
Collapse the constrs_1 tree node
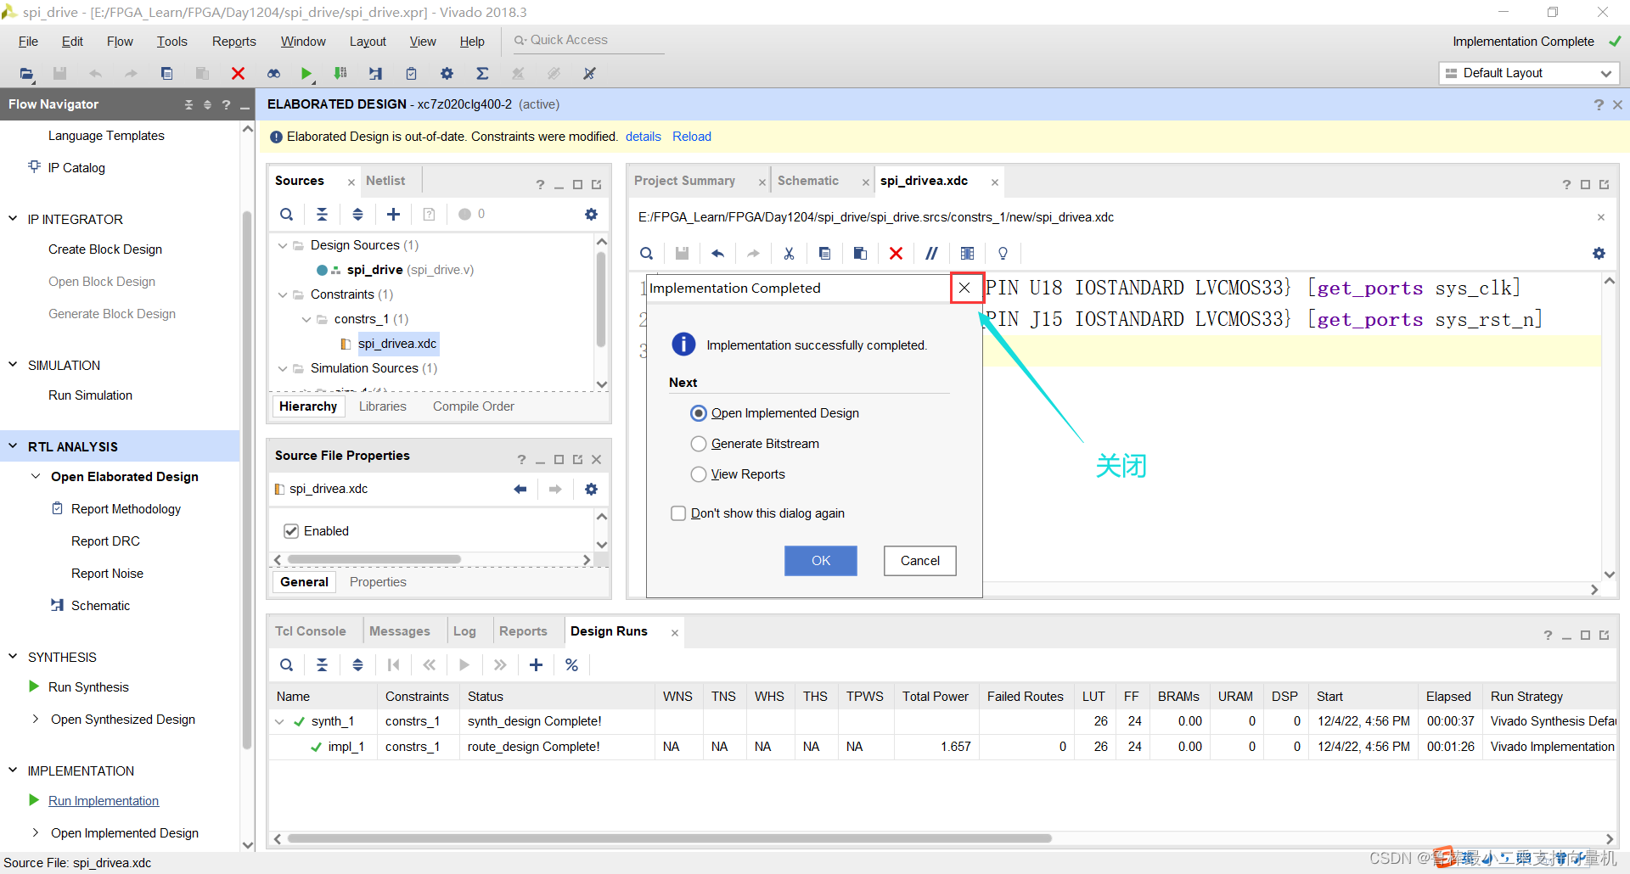click(306, 319)
